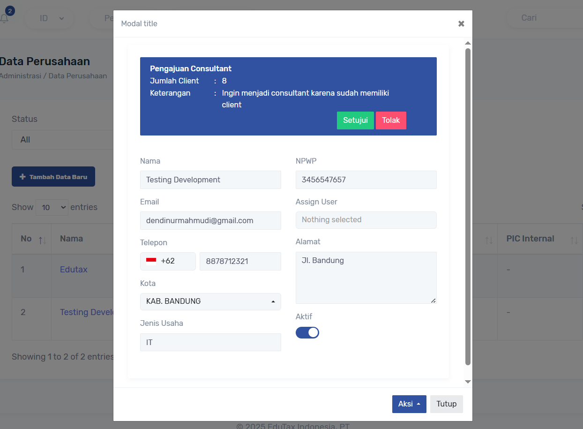The image size is (583, 429).
Task: Change the show entries count selector
Action: [x=52, y=207]
